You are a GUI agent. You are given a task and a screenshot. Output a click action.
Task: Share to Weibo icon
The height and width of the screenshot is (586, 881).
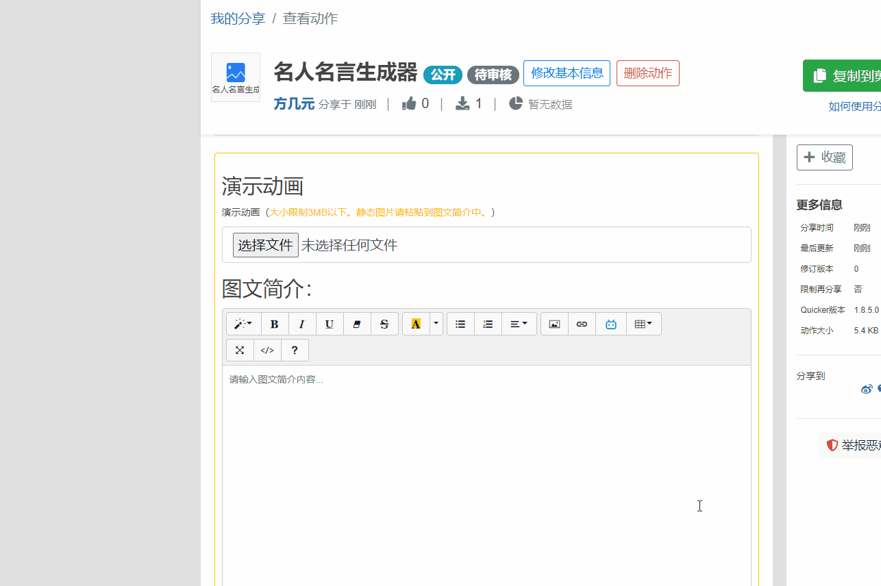coord(867,390)
